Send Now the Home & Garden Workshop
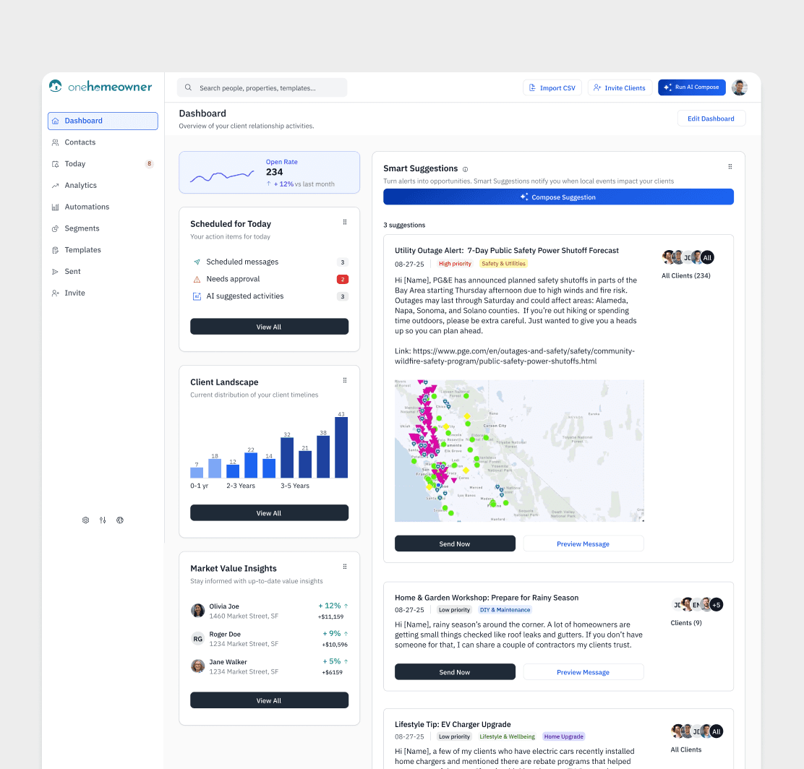Screen dimensions: 804x769 455,671
